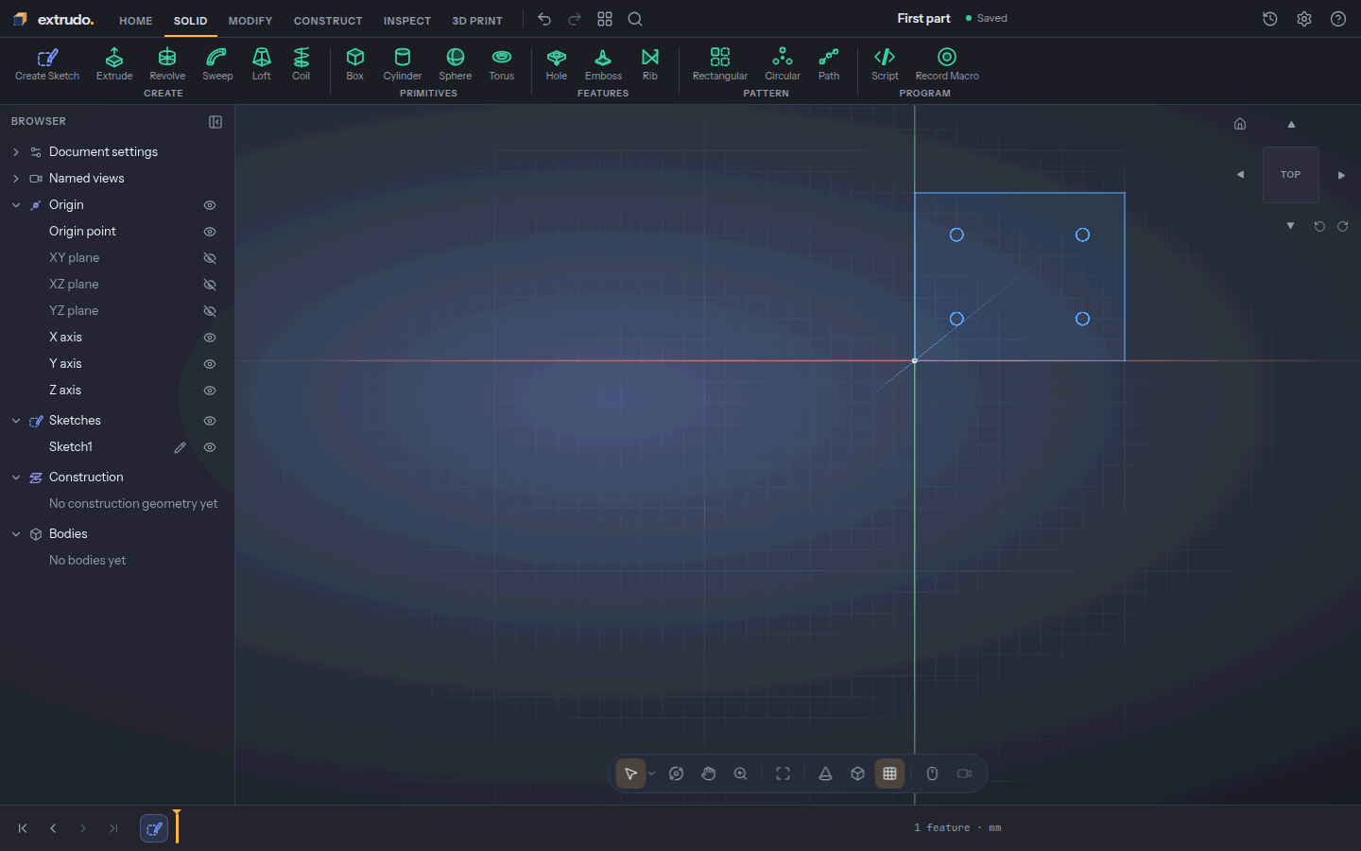This screenshot has height=851, width=1361.
Task: Select Sketch1 in the browser
Action: 71,447
